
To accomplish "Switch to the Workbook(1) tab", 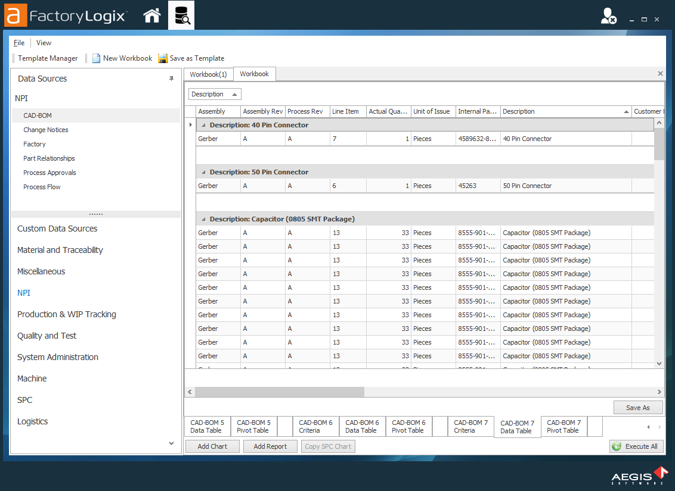I will (208, 73).
